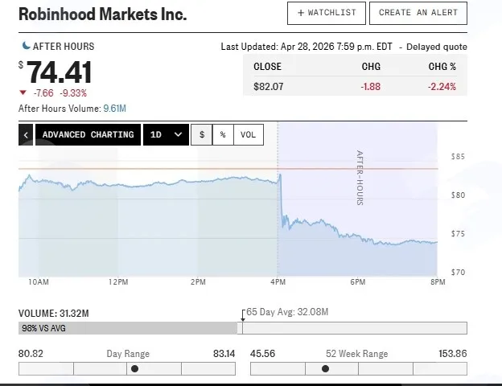Click the 4PM marker on chart
Screen dimensions: 502x386
tap(278, 282)
